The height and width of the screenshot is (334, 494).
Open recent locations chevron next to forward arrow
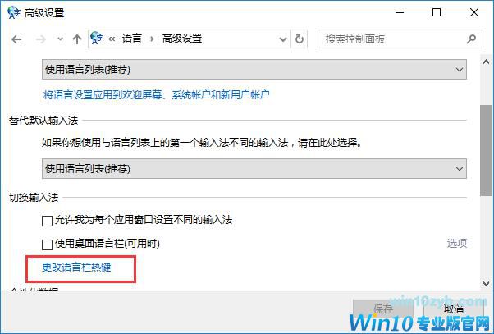(x=60, y=39)
